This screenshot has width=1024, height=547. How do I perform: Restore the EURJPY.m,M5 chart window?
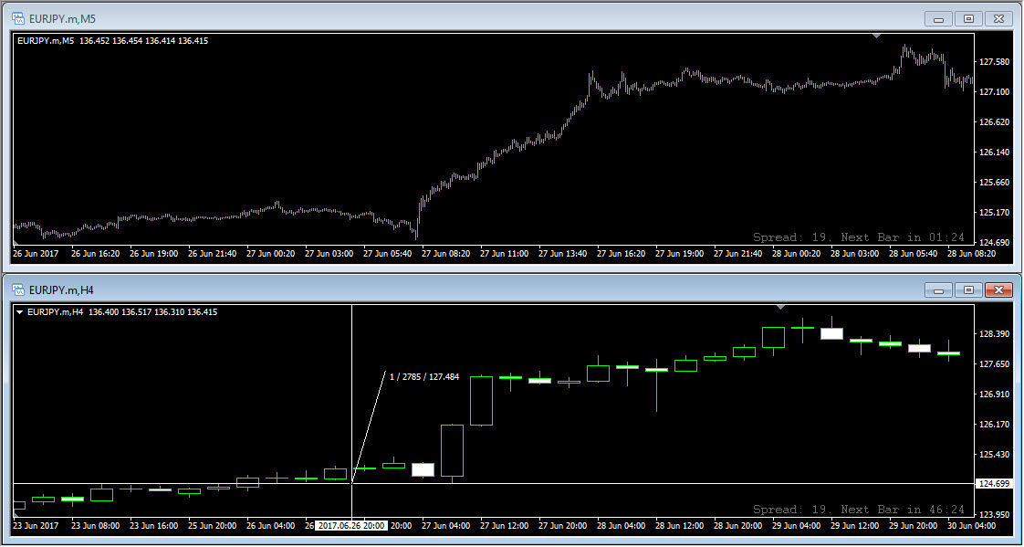[x=968, y=19]
